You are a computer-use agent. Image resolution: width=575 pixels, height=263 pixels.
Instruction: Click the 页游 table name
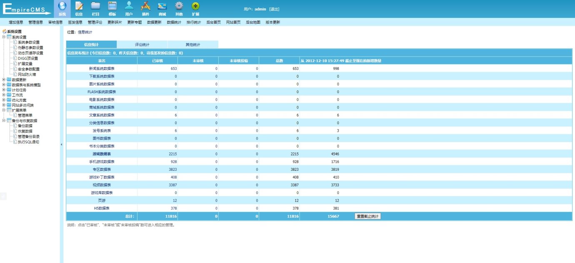102,201
